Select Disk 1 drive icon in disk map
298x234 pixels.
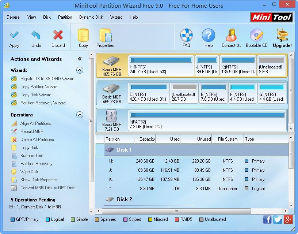pos(111,62)
